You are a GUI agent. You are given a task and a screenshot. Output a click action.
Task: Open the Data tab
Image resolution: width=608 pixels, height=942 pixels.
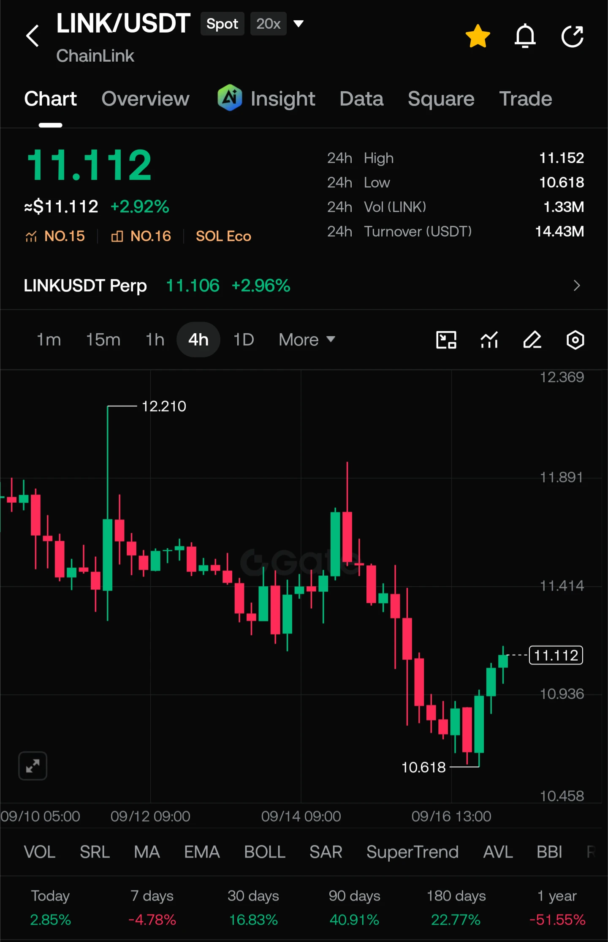(361, 99)
